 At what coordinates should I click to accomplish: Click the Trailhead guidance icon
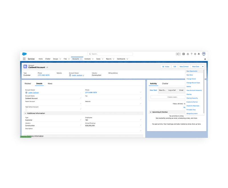tap(188, 54)
